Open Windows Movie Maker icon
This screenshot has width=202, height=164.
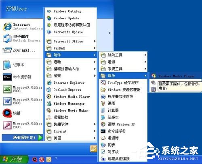pyautogui.click(x=49, y=110)
